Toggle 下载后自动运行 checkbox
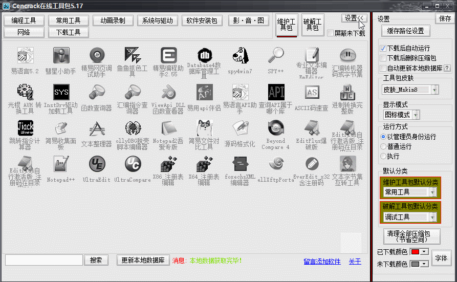The image size is (457, 282). point(383,48)
